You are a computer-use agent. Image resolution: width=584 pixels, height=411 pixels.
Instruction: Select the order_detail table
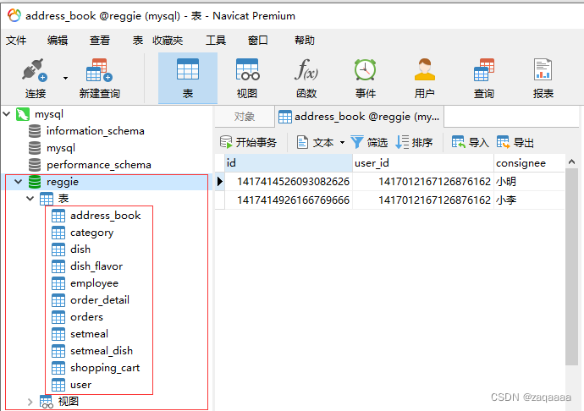[99, 300]
